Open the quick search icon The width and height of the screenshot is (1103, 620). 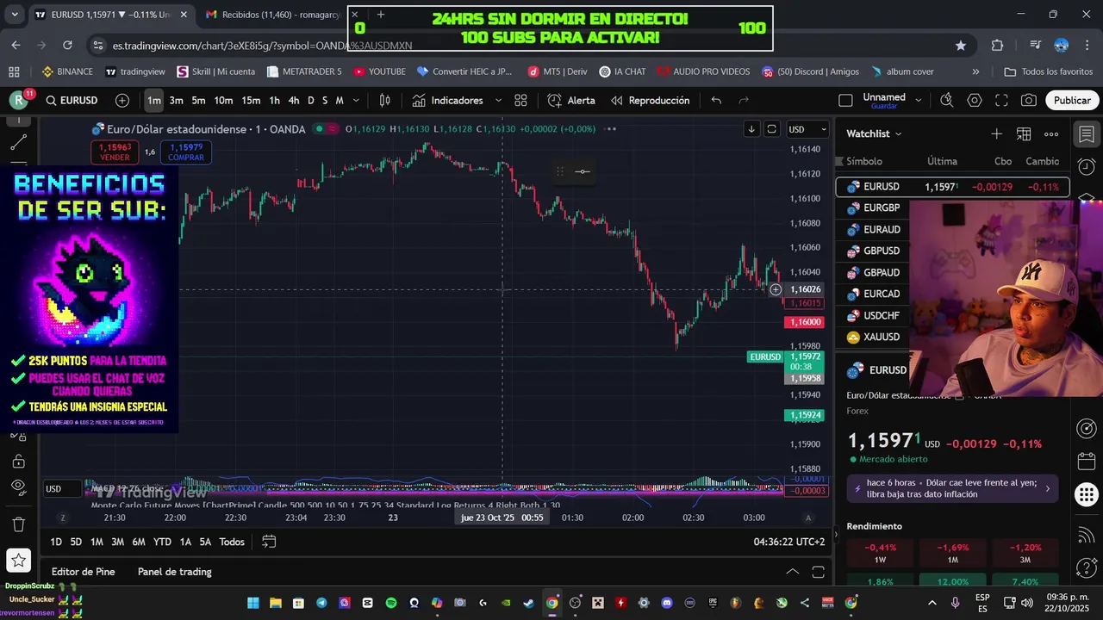pos(947,101)
